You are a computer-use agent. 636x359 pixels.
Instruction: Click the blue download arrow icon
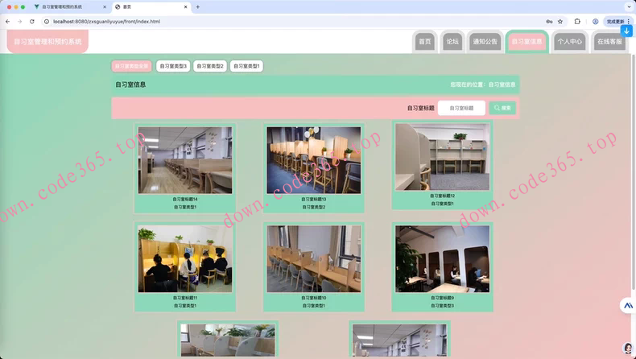coord(626,31)
